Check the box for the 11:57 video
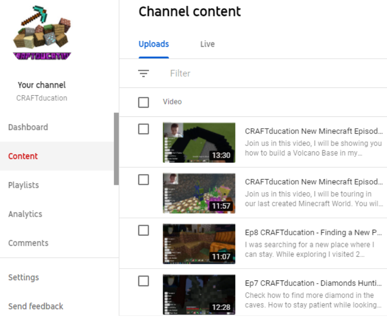387x324 pixels. pos(143,180)
